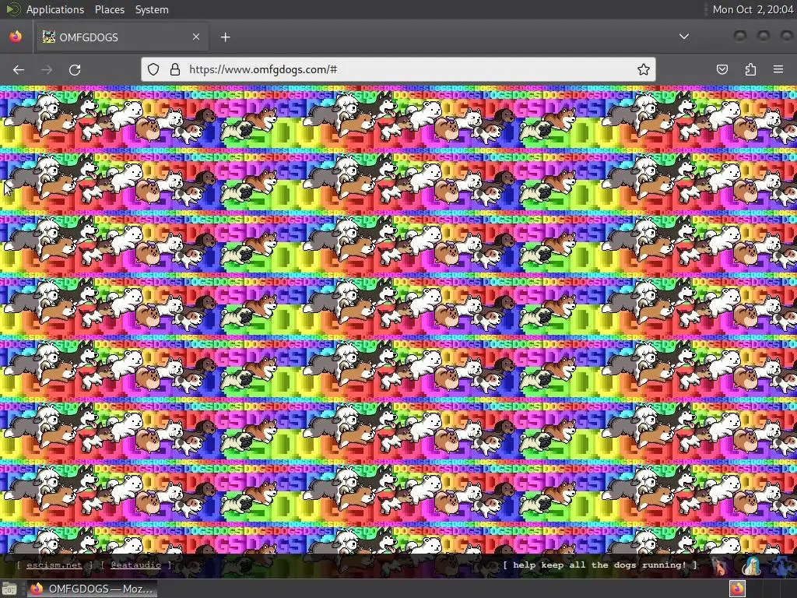Click the OMFGDOGS tab favicon
The height and width of the screenshot is (598, 797).
pyautogui.click(x=48, y=37)
